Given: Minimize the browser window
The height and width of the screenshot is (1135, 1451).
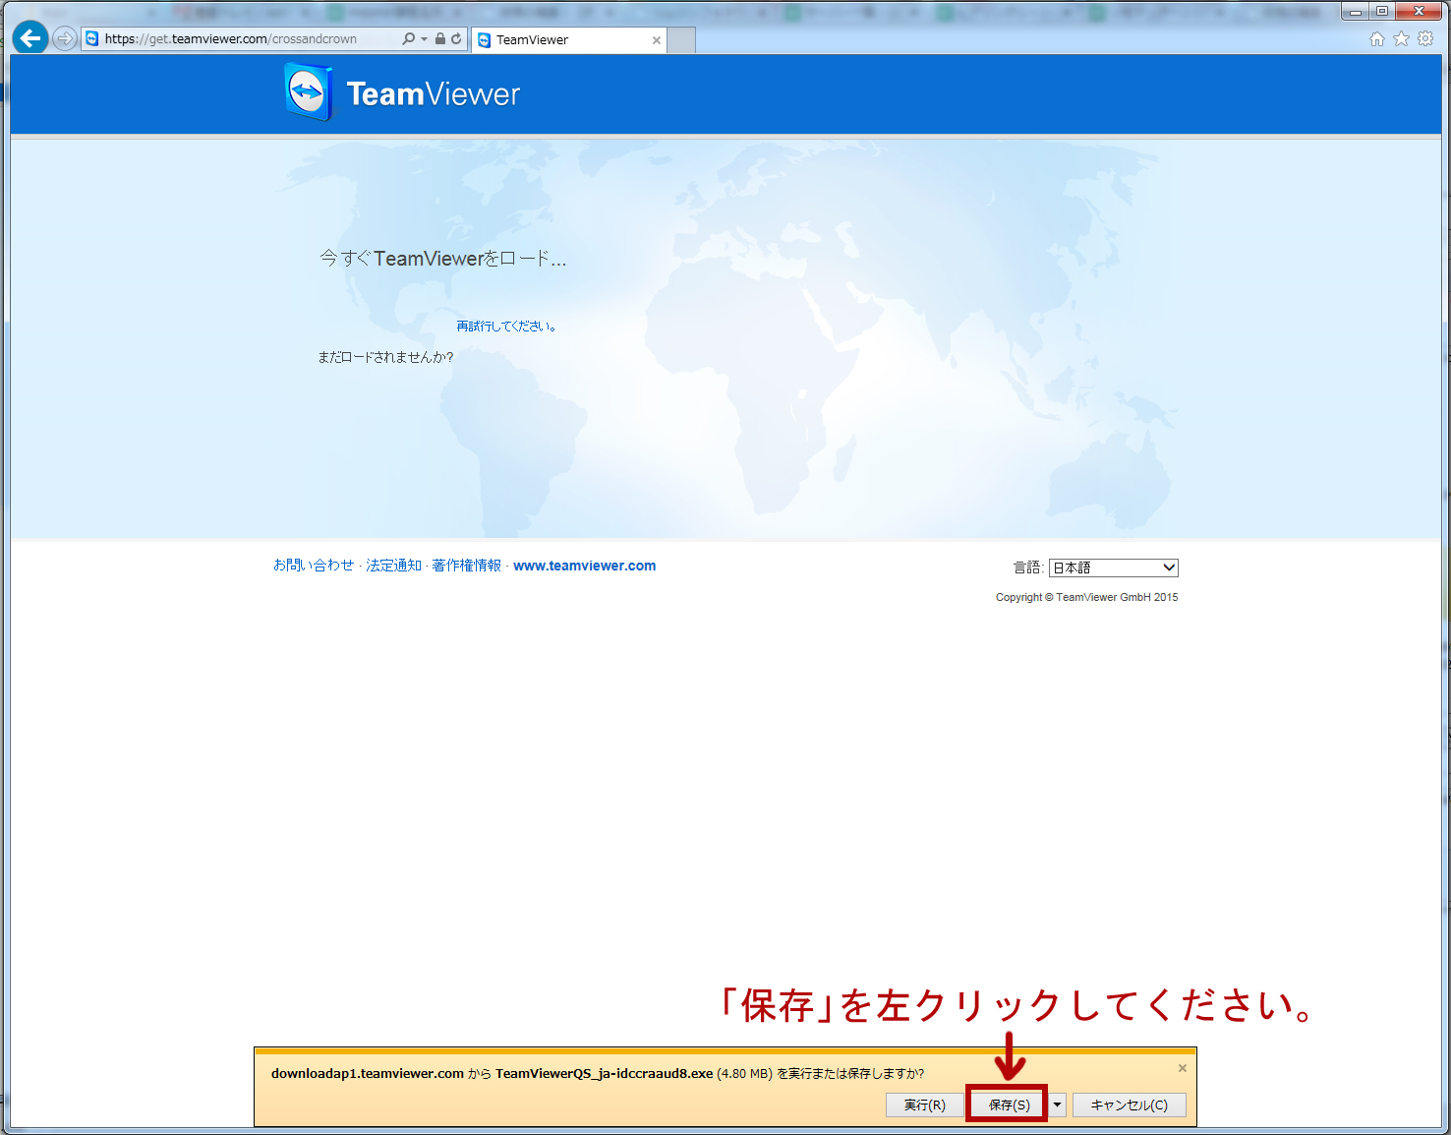Looking at the screenshot, I should click(x=1355, y=11).
